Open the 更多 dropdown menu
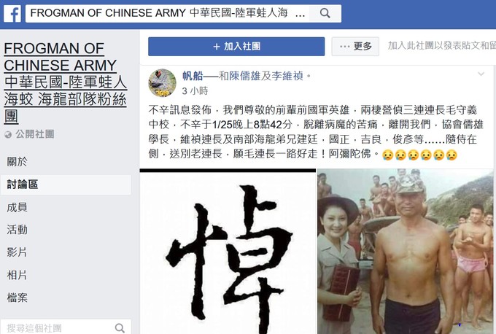This screenshot has width=496, height=334. [355, 47]
